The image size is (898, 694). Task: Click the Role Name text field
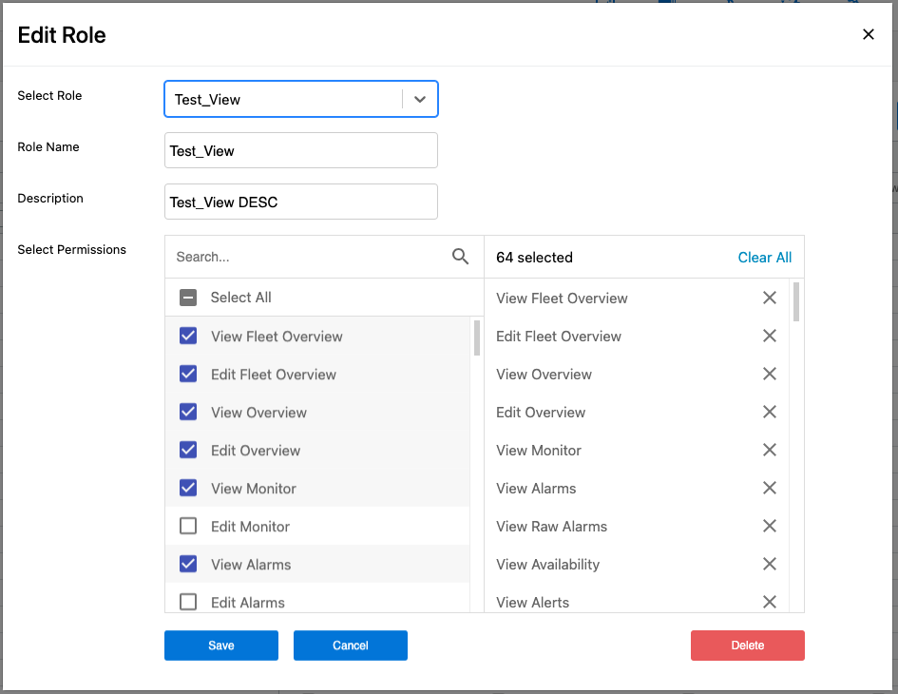(x=300, y=151)
